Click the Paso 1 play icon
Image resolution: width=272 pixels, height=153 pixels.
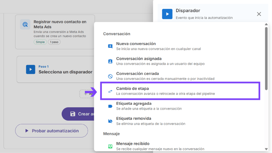click(30, 69)
